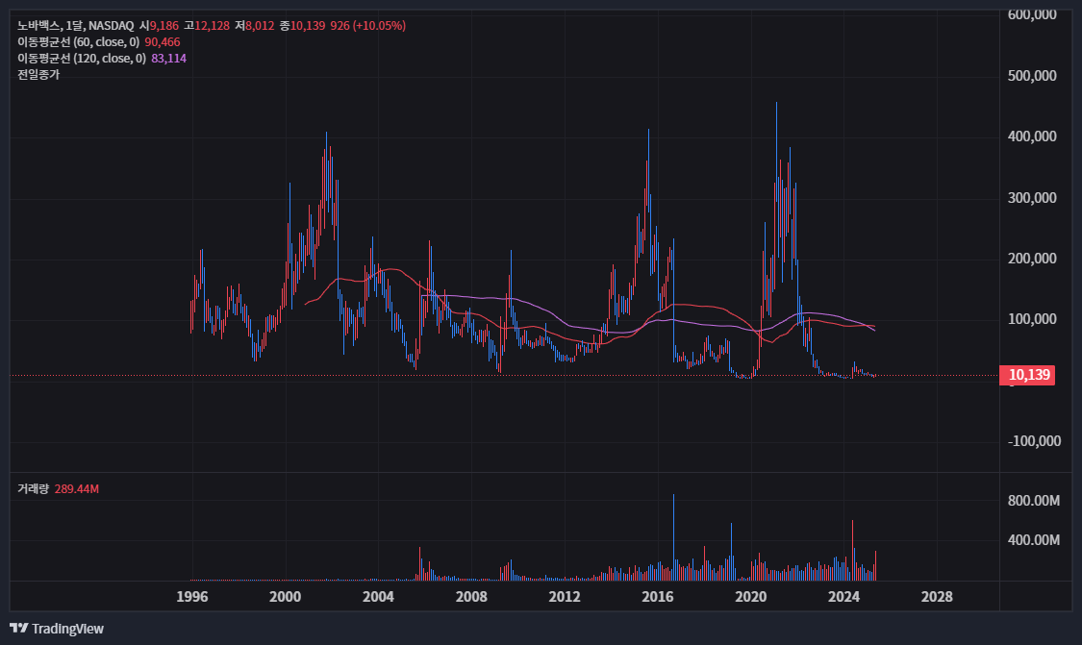The image size is (1082, 645).
Task: Select the 노바백스 symbol title legend
Action: [x=76, y=26]
